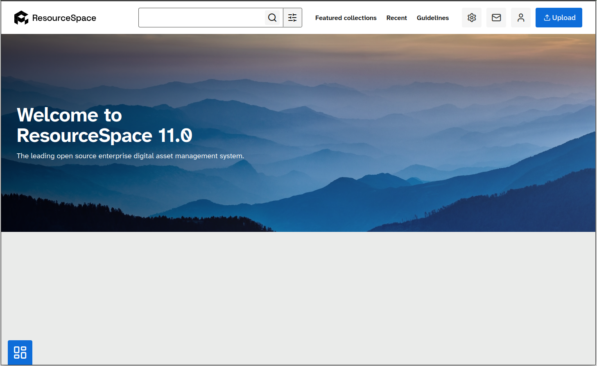Open the Guidelines page

(x=433, y=18)
